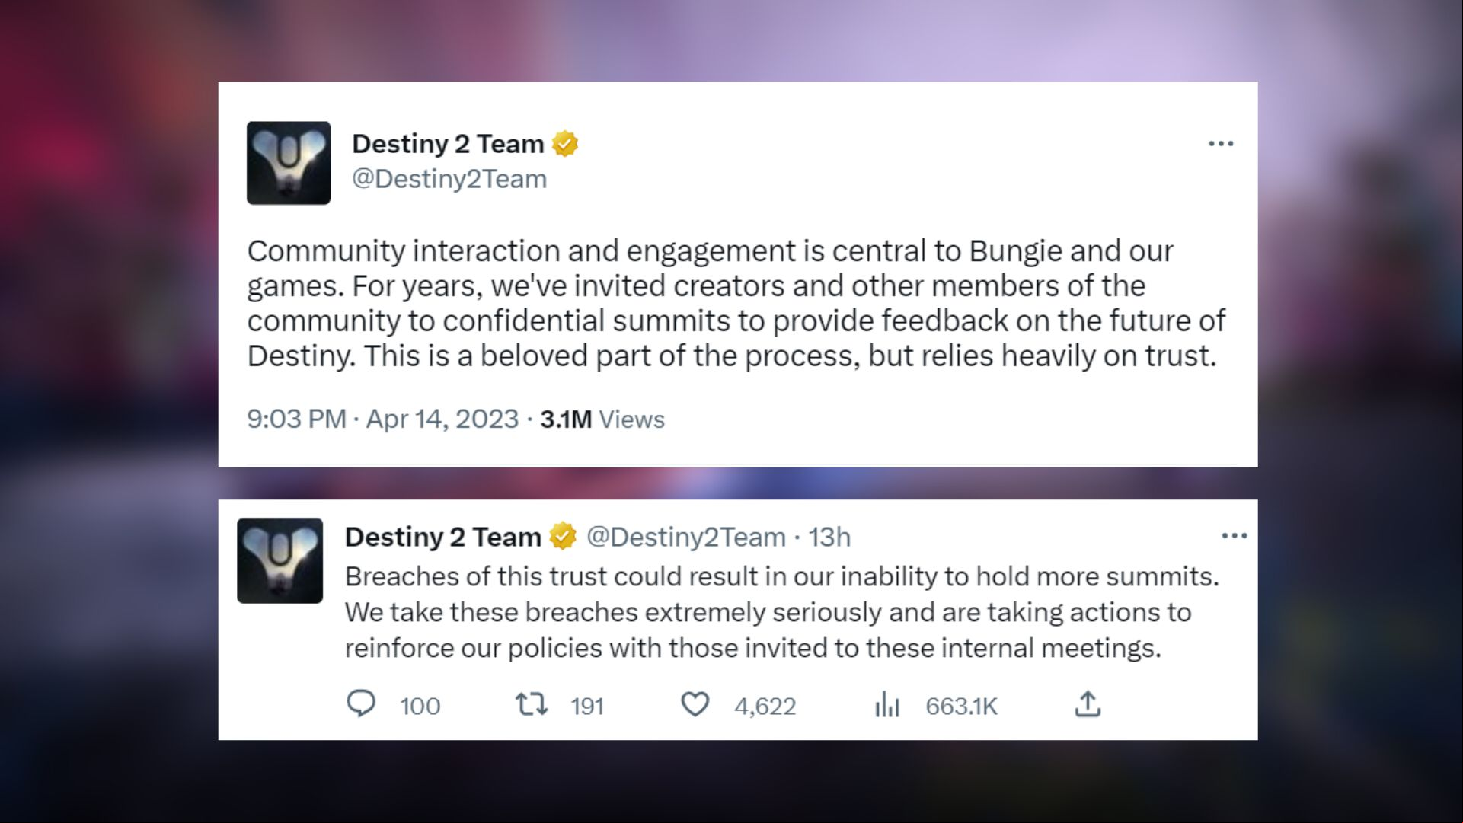This screenshot has width=1463, height=823.
Task: Click the 13h timestamp on second tweet
Action: tap(829, 537)
